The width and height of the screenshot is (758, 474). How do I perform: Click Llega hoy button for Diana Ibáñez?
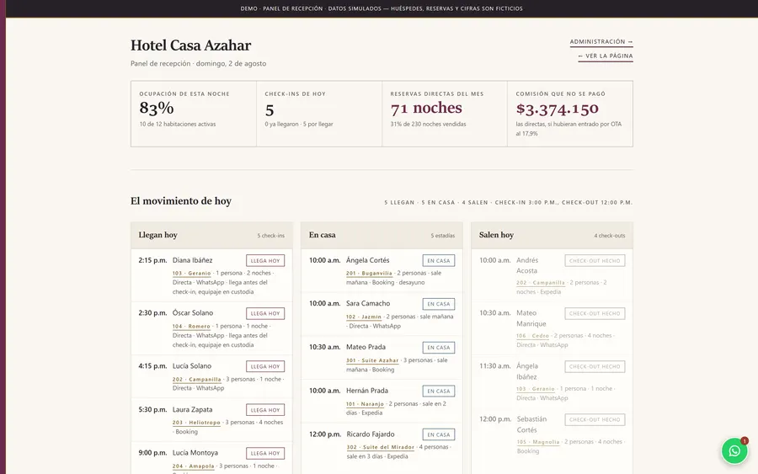(x=265, y=260)
